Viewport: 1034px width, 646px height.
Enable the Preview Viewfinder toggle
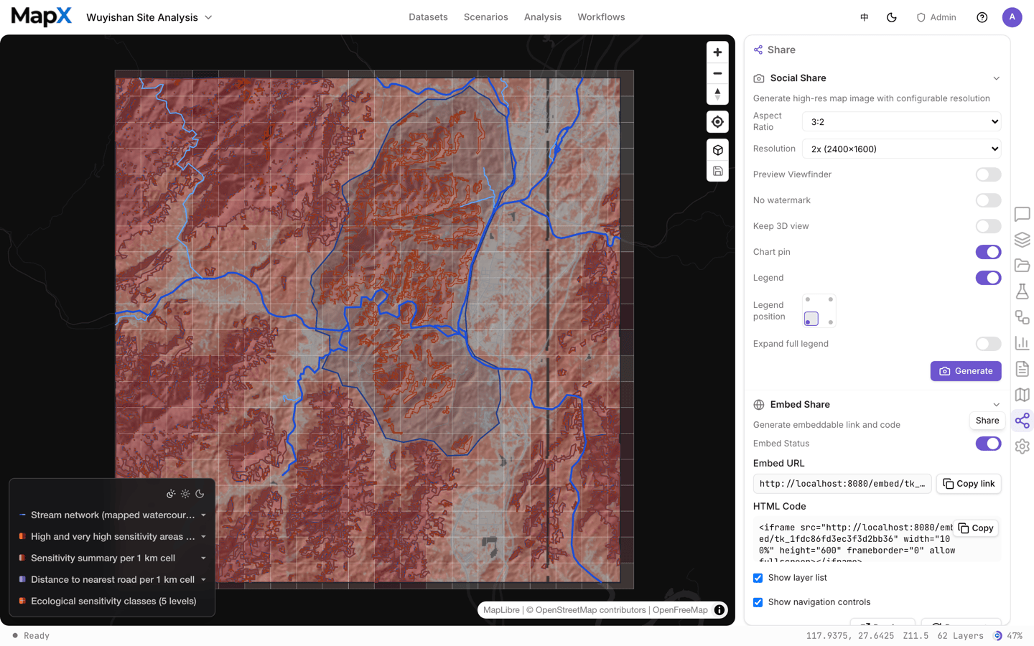click(x=988, y=174)
